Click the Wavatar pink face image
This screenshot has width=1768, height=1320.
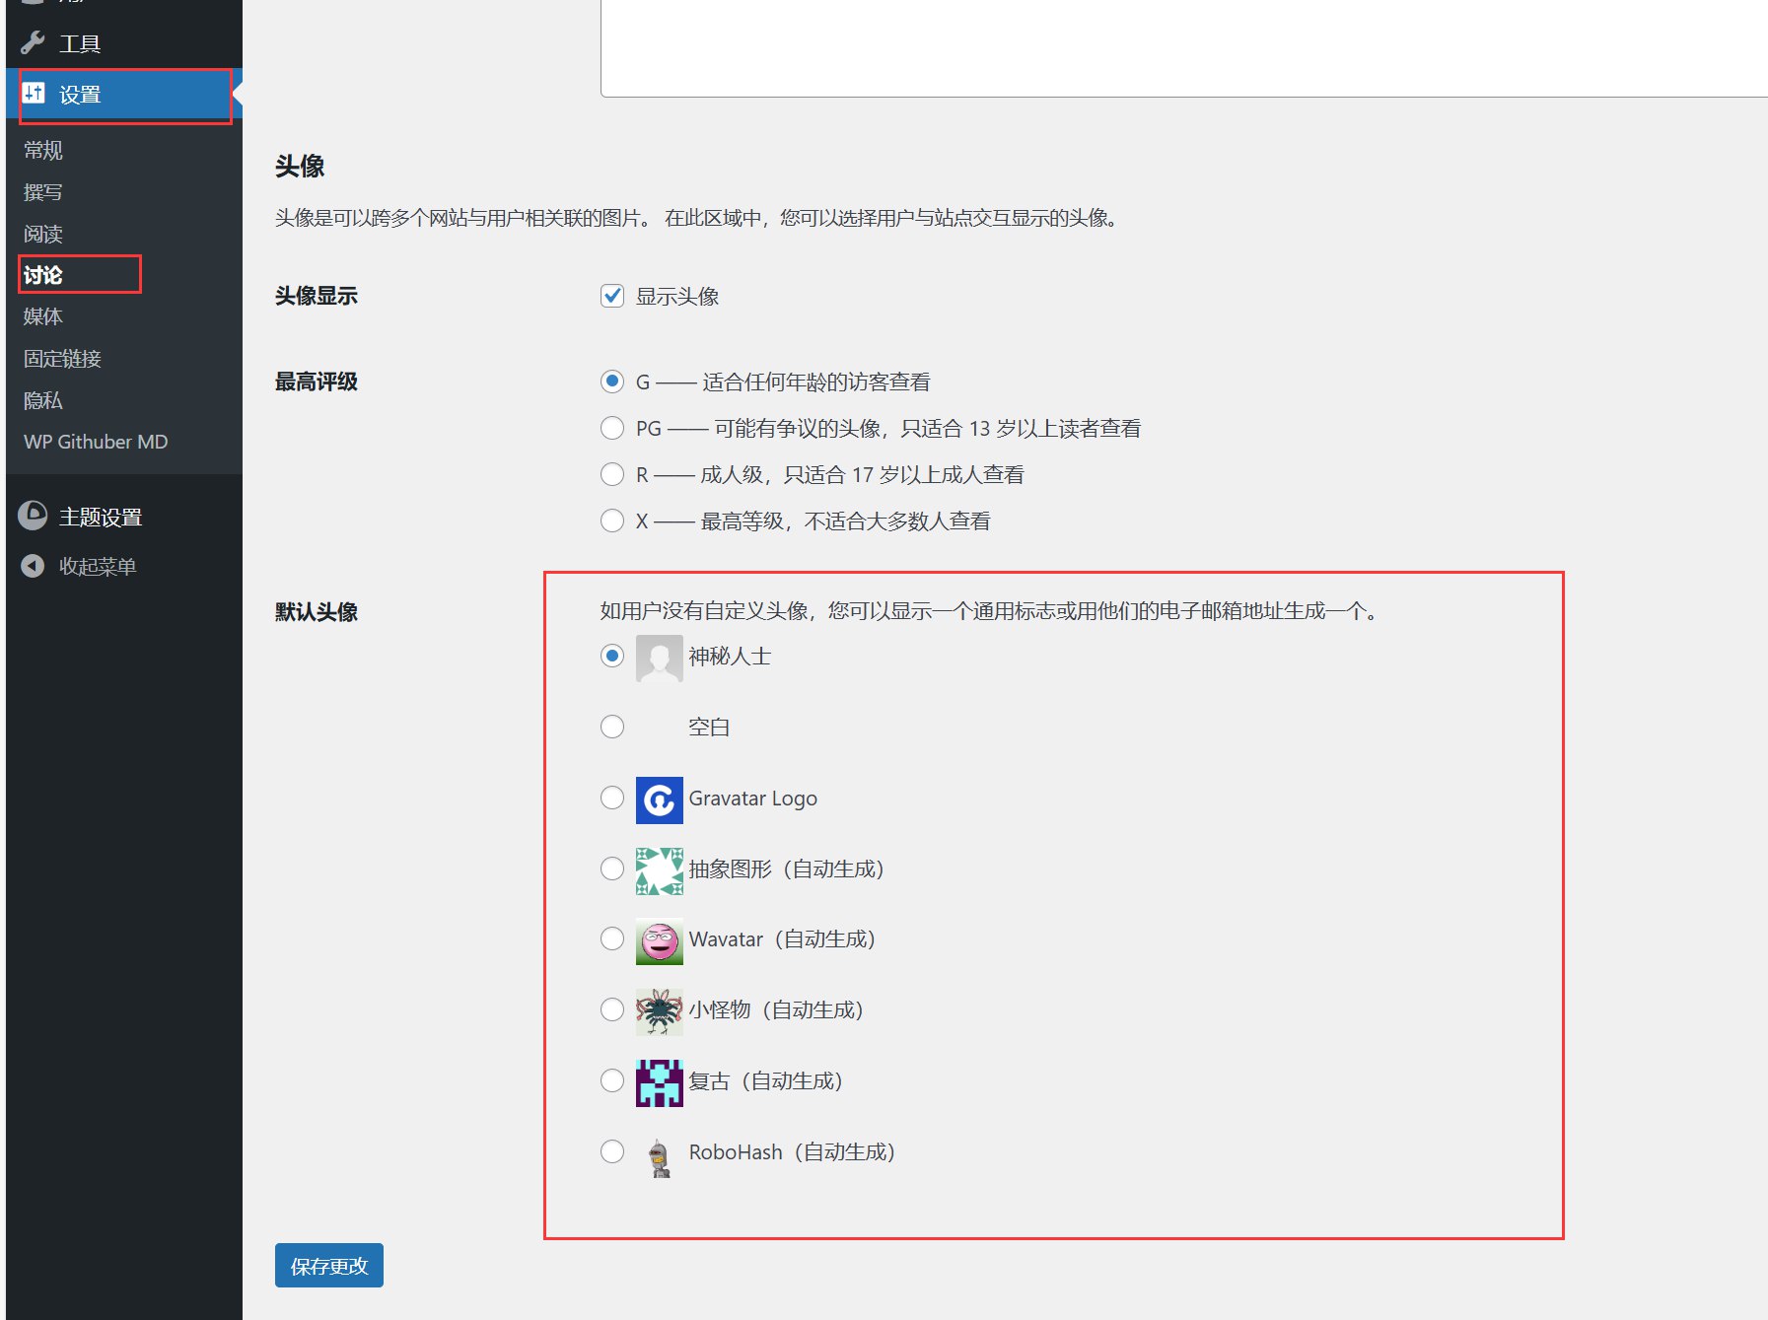click(x=659, y=940)
